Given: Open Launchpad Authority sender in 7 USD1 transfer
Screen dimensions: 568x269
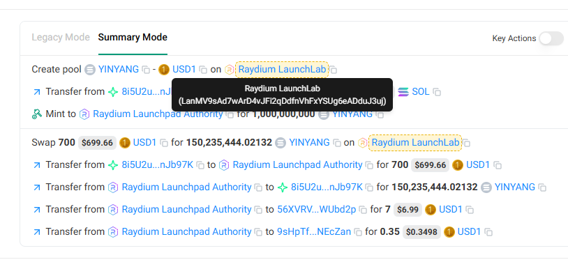Looking at the screenshot, I should coord(186,210).
